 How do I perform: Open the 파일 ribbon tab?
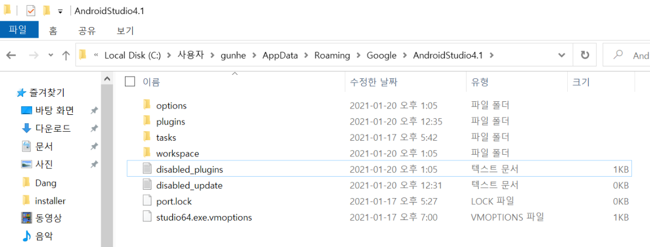click(19, 30)
